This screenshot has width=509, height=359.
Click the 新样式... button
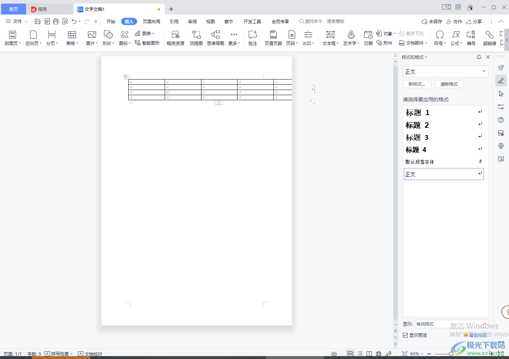coord(417,84)
